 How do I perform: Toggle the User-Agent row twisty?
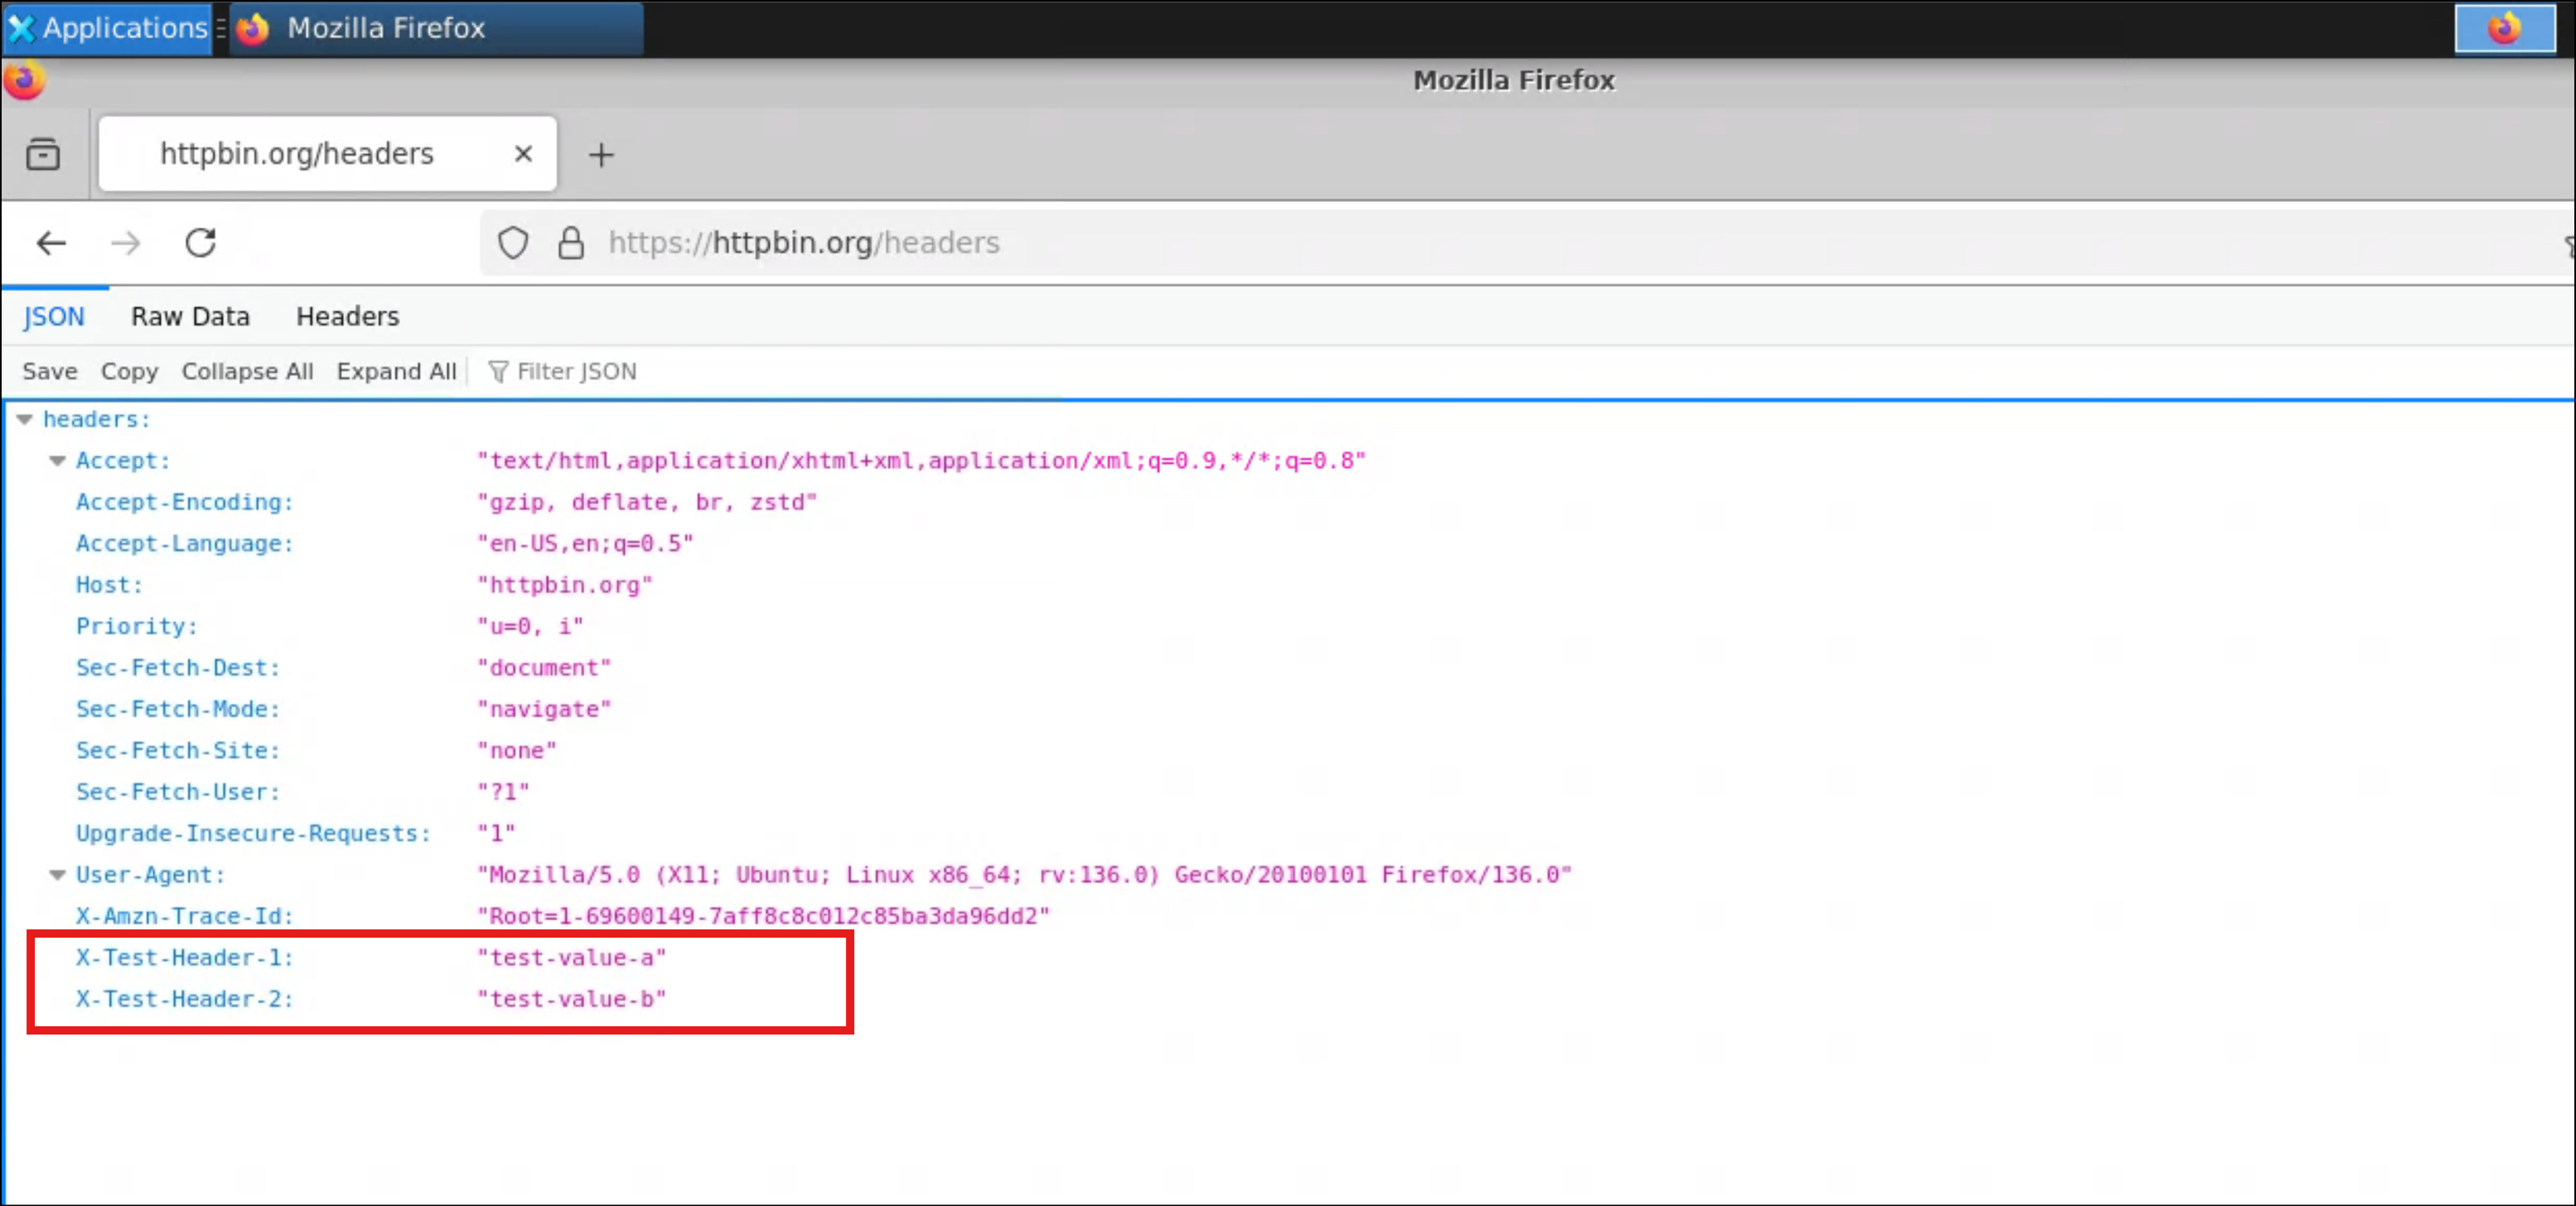pyautogui.click(x=58, y=875)
